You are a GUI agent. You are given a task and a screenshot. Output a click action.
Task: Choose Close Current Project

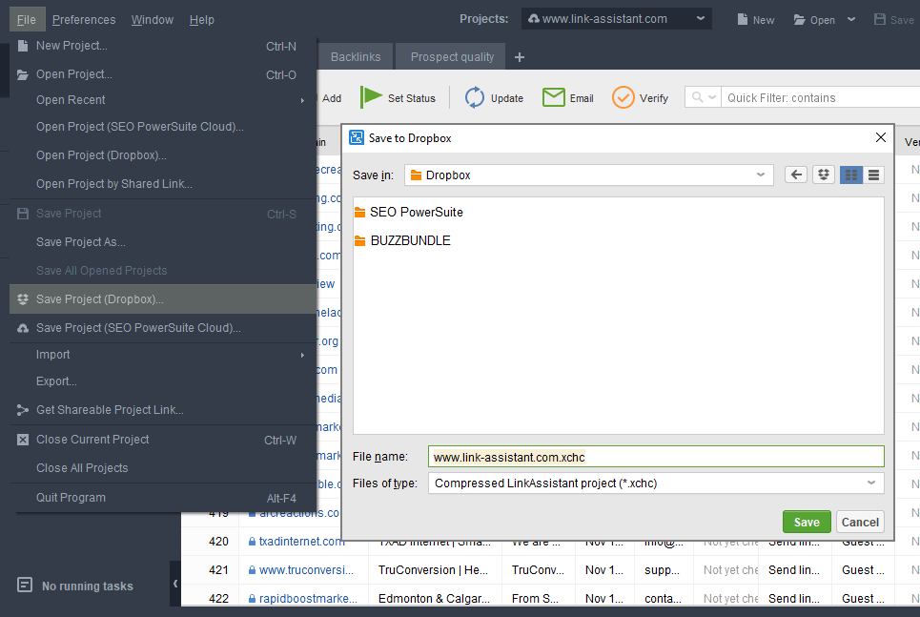pyautogui.click(x=163, y=439)
